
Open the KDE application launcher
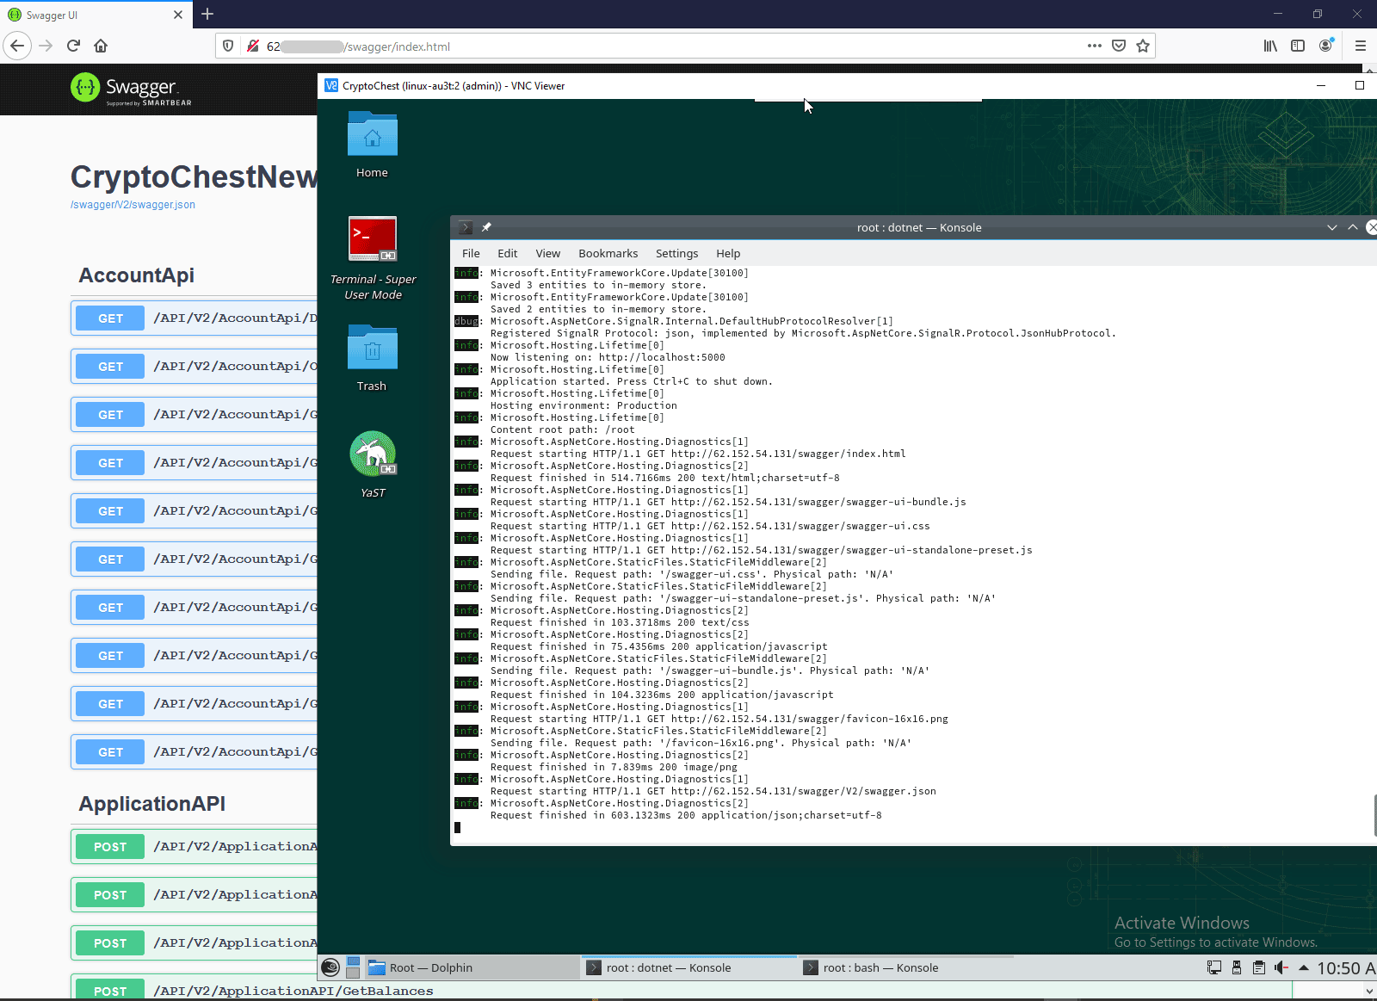(330, 967)
